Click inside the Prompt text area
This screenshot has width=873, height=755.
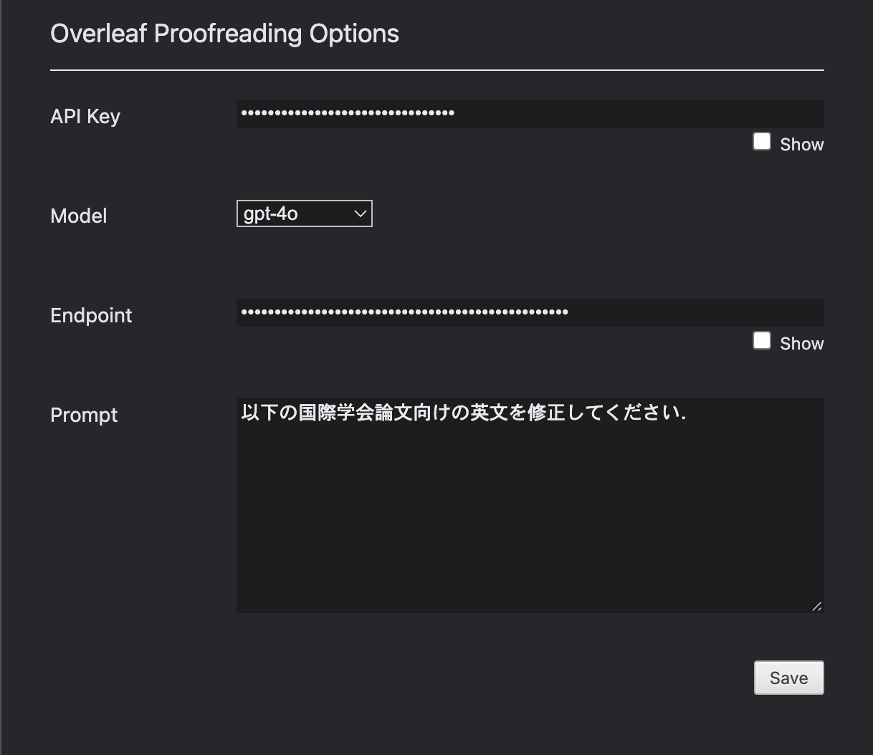pyautogui.click(x=530, y=506)
